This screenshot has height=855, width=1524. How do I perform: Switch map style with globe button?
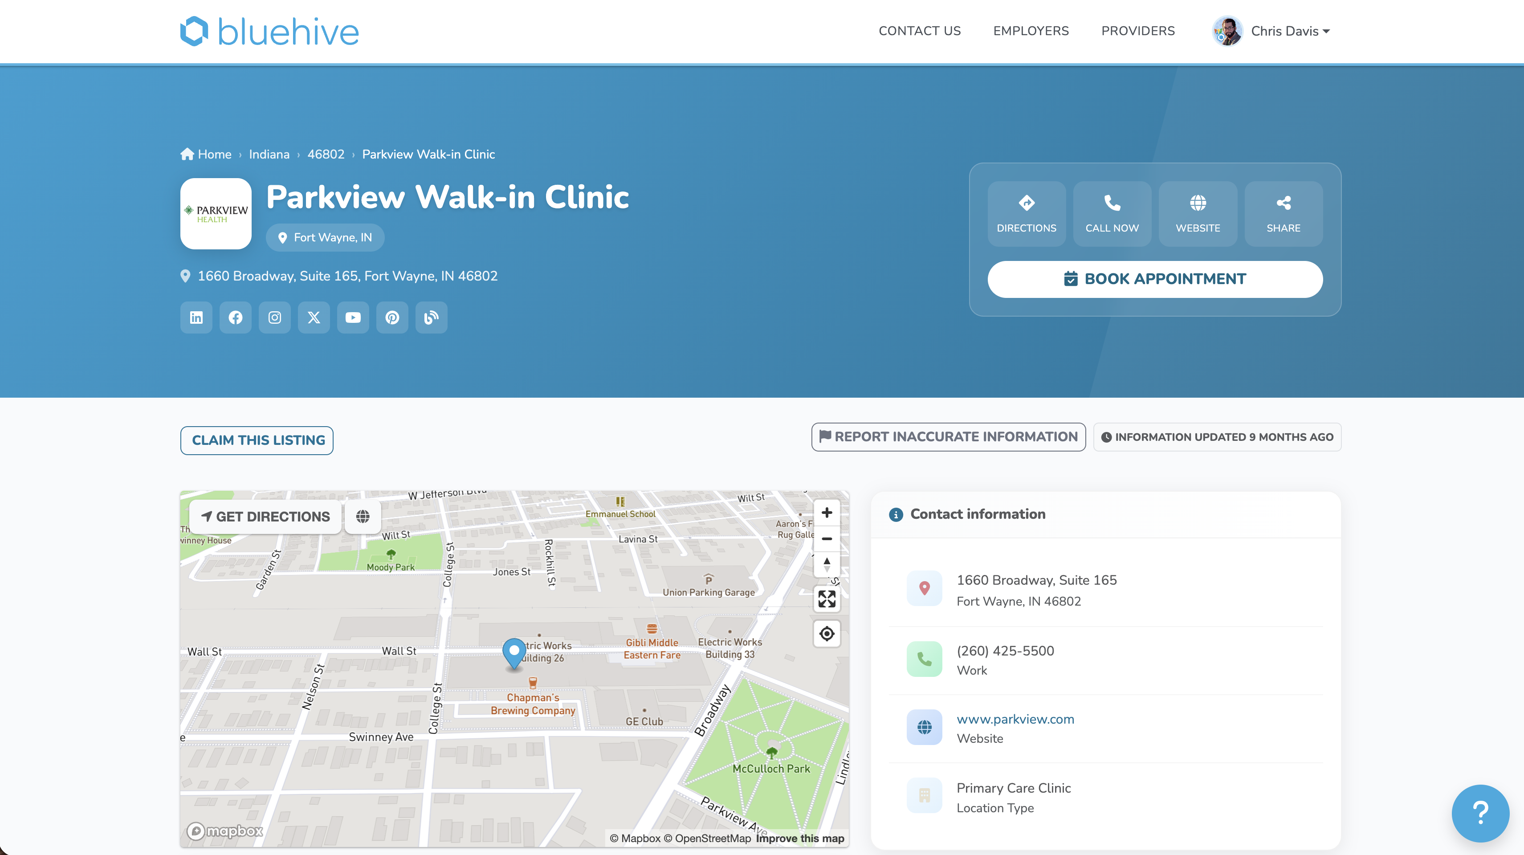(x=363, y=517)
